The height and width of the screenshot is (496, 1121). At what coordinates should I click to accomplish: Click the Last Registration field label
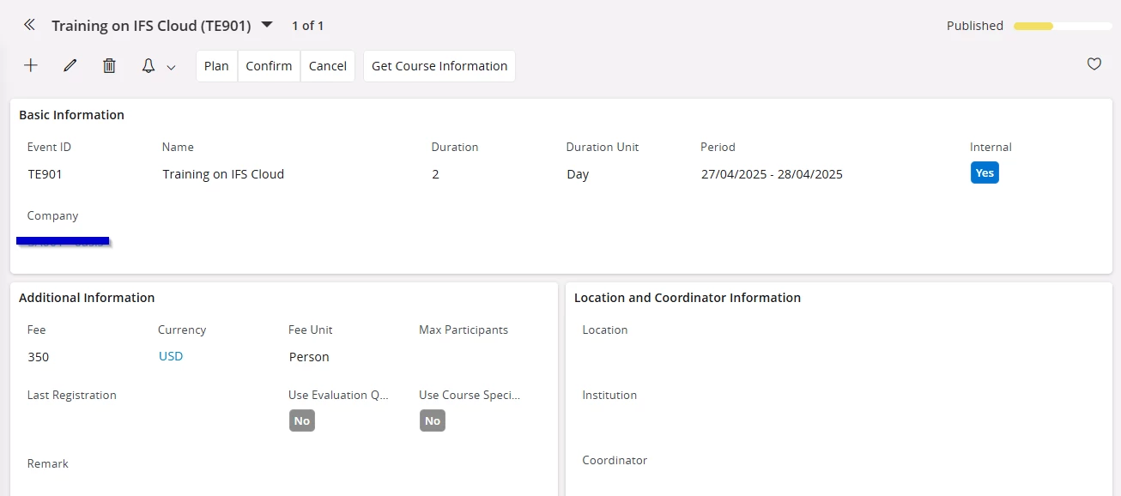tap(72, 395)
